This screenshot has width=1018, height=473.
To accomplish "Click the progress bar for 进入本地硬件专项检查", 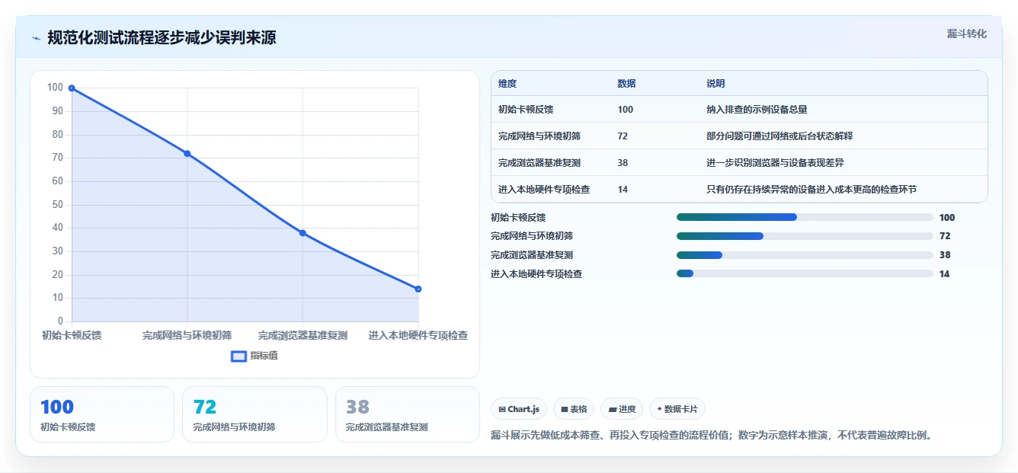I will [x=805, y=273].
